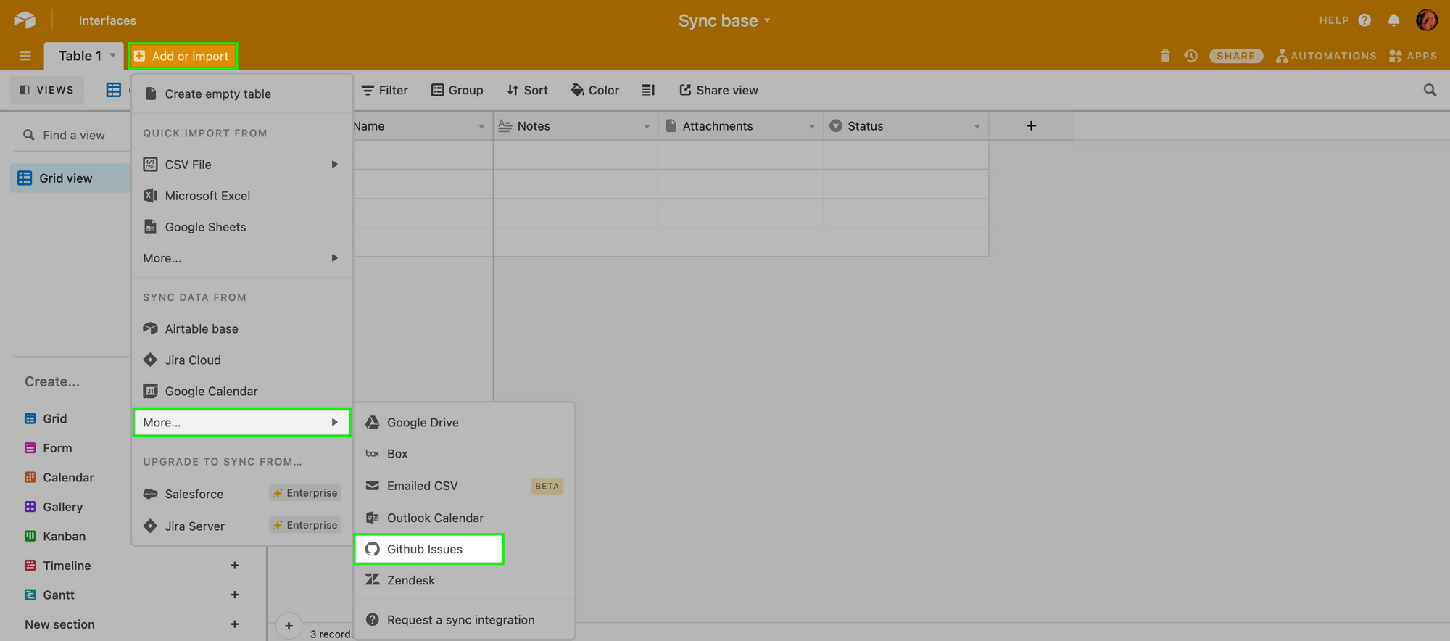Click the search magnifier icon

point(1430,90)
